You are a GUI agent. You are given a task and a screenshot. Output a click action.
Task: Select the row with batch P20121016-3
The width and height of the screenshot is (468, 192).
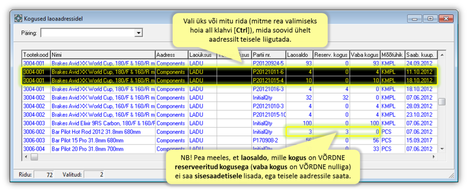click(x=230, y=89)
